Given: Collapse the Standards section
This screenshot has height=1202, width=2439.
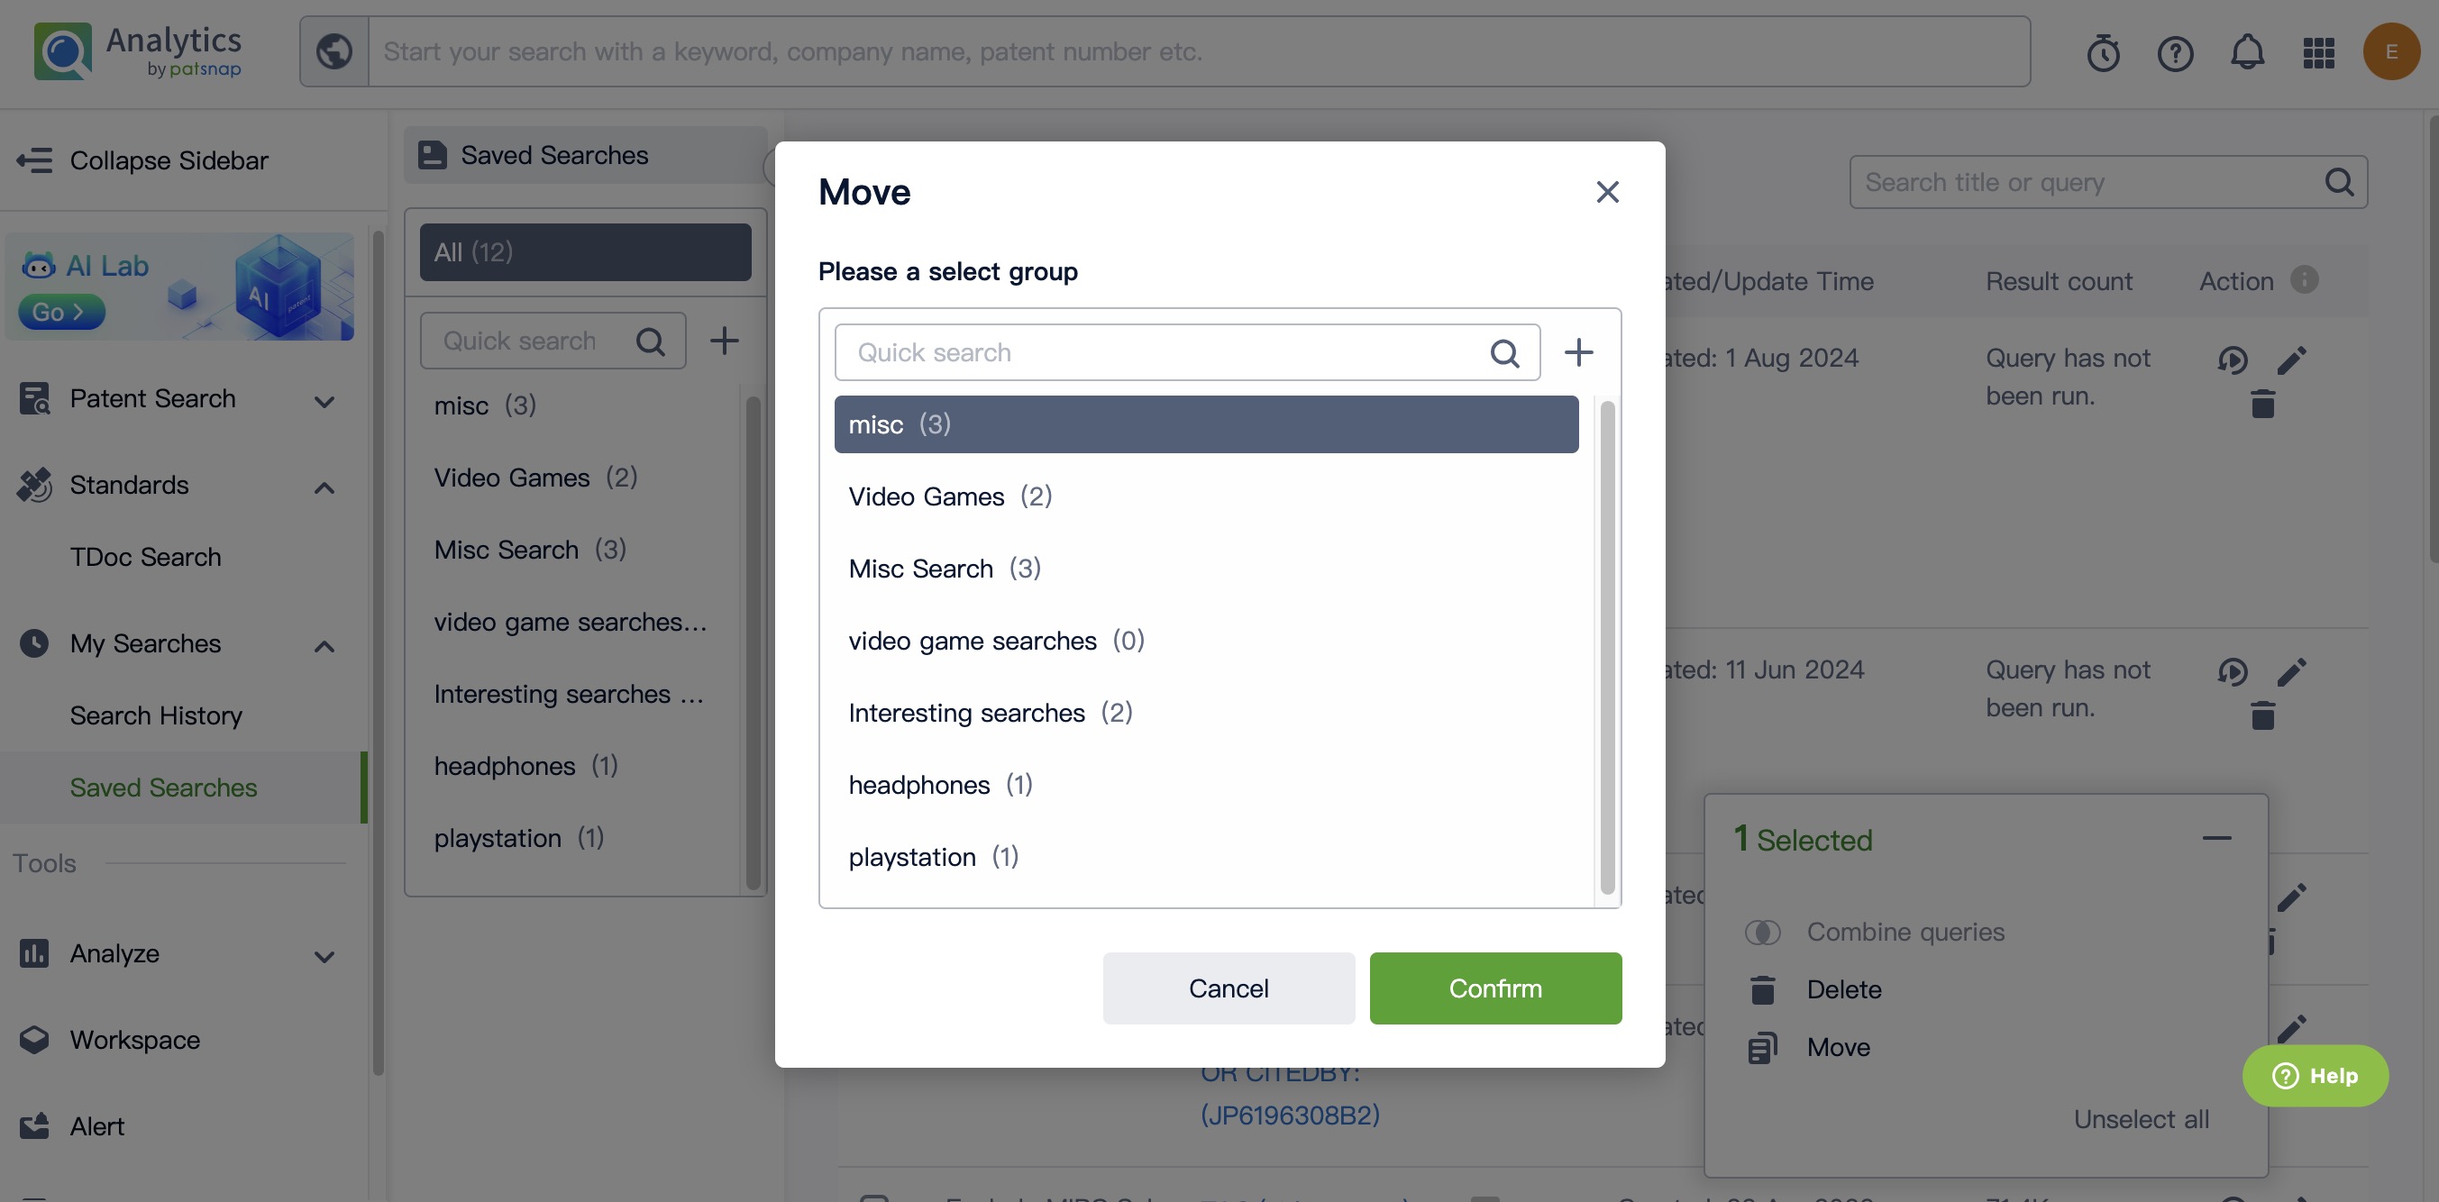Looking at the screenshot, I should coord(324,487).
